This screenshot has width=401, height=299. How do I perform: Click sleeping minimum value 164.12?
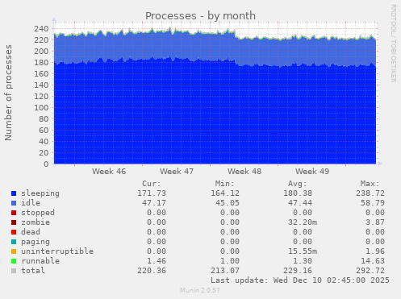225,193
